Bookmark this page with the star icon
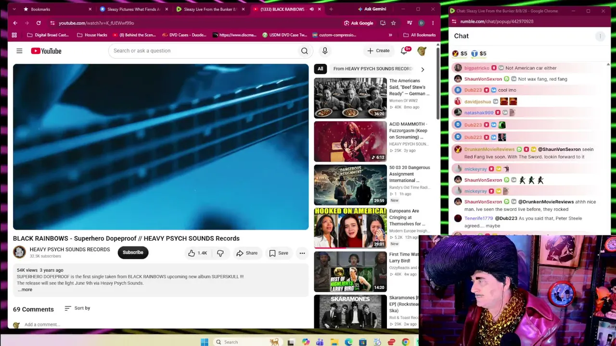Viewport: 616px width, 346px height. [393, 23]
